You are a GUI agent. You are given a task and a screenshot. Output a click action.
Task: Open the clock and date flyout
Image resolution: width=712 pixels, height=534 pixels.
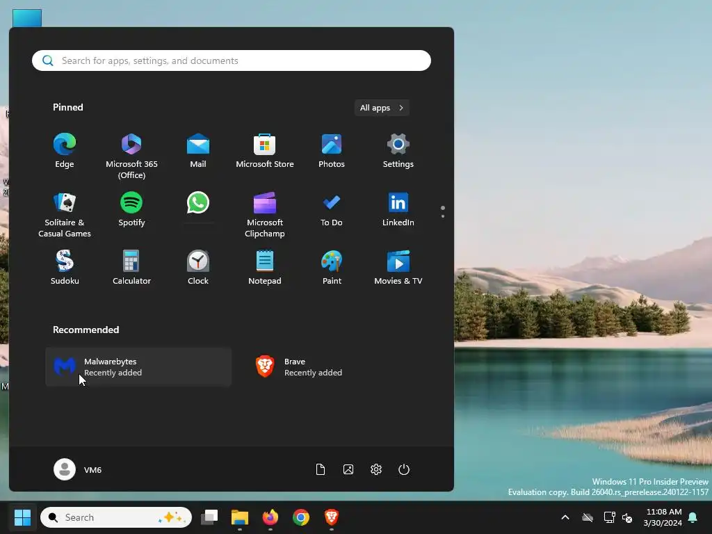coord(663,517)
